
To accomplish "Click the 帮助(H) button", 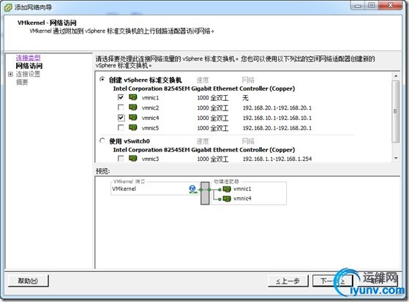I will (29, 281).
